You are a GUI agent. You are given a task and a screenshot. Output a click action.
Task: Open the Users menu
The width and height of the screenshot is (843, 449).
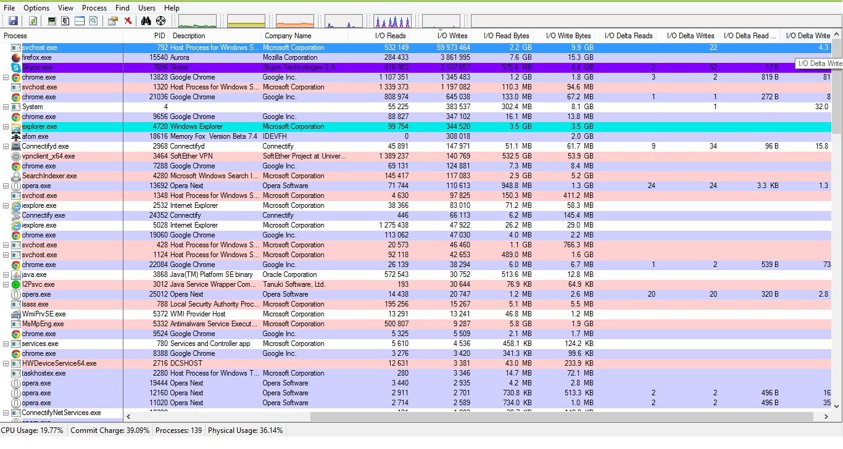click(147, 8)
